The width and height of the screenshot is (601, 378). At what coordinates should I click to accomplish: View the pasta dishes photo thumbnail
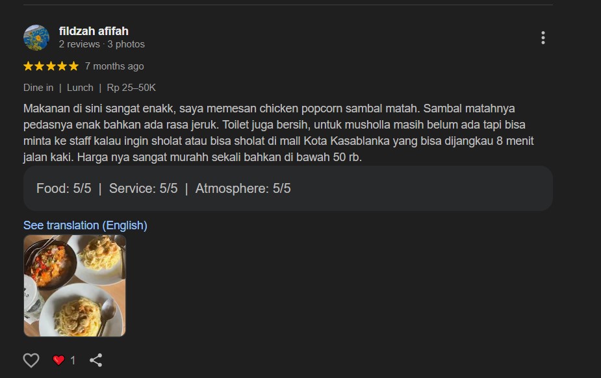click(75, 286)
